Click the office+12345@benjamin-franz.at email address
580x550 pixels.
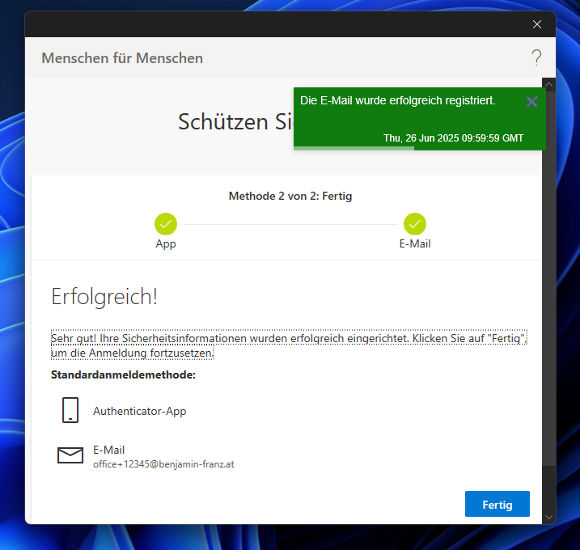coord(163,464)
